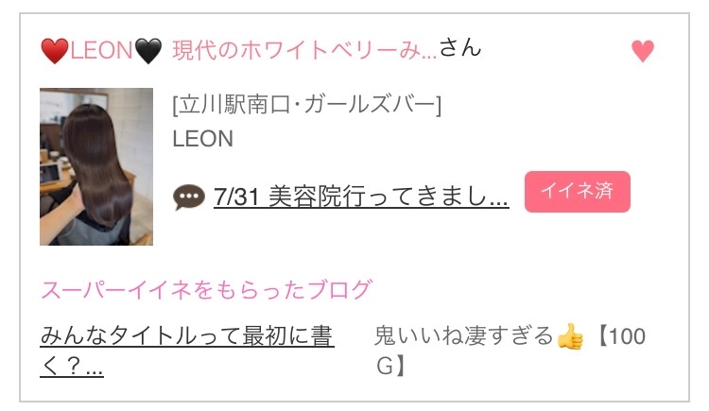Click the 7/31 date in blog link
This screenshot has height=411, width=709.
237,197
